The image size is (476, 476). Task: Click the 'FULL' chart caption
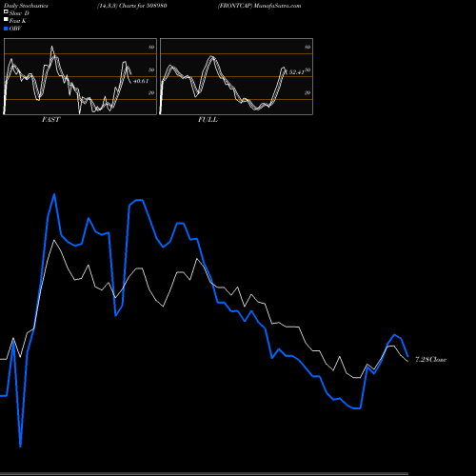[x=208, y=120]
